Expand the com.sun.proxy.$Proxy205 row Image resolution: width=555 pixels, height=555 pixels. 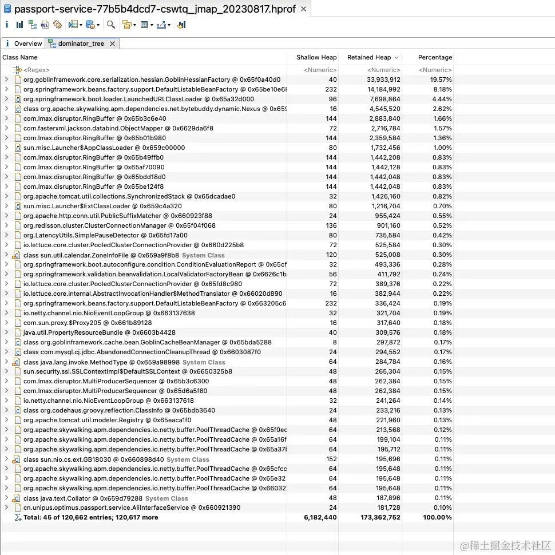6,323
